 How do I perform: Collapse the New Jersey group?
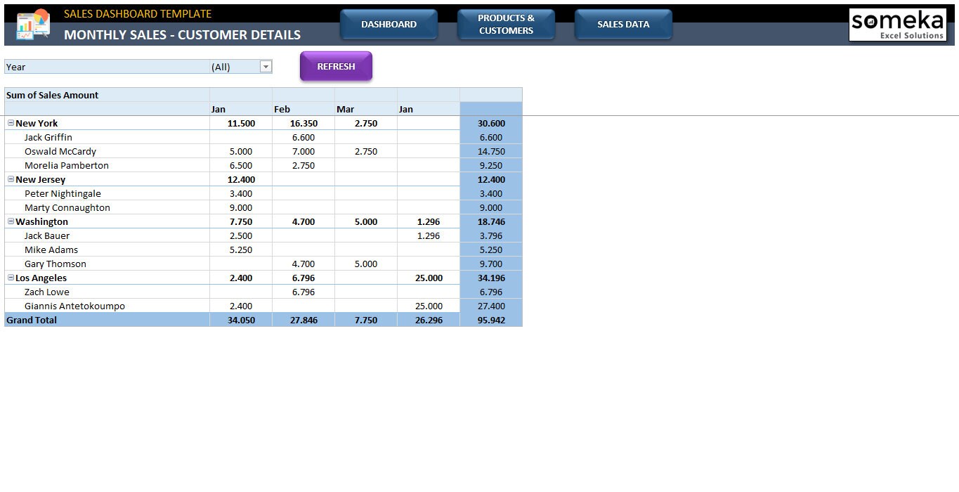click(10, 179)
